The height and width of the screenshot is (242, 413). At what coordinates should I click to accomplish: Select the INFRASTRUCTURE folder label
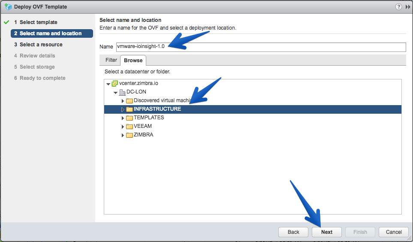click(x=157, y=109)
